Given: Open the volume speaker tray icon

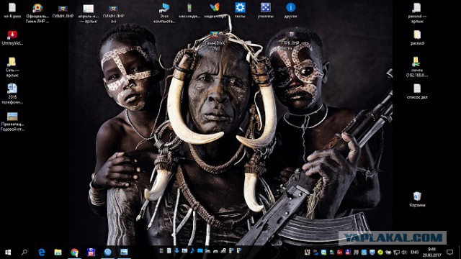Looking at the screenshot, I should pos(405,252).
